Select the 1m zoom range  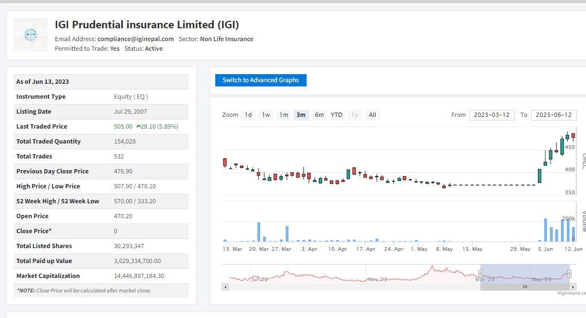click(x=284, y=115)
